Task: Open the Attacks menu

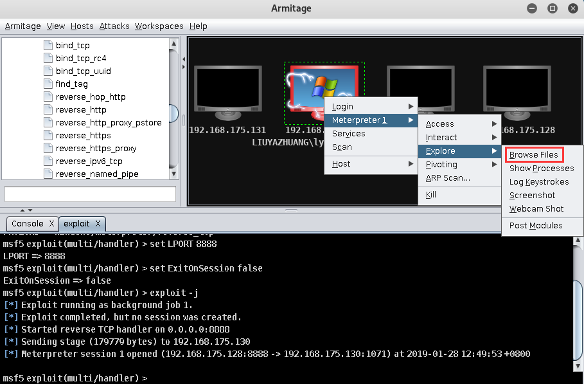Action: tap(114, 26)
